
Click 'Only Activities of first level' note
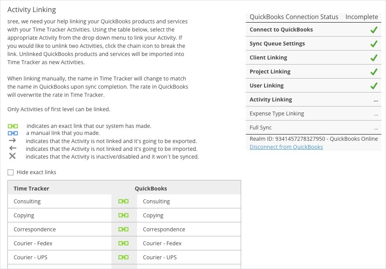coord(59,109)
